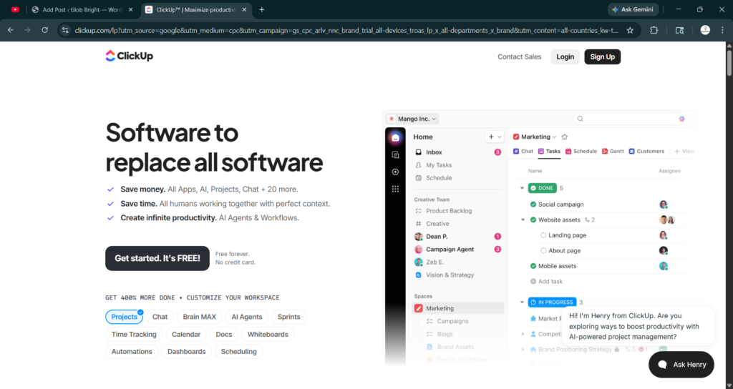Open the new tab plus button
This screenshot has height=389, width=733.
click(262, 9)
